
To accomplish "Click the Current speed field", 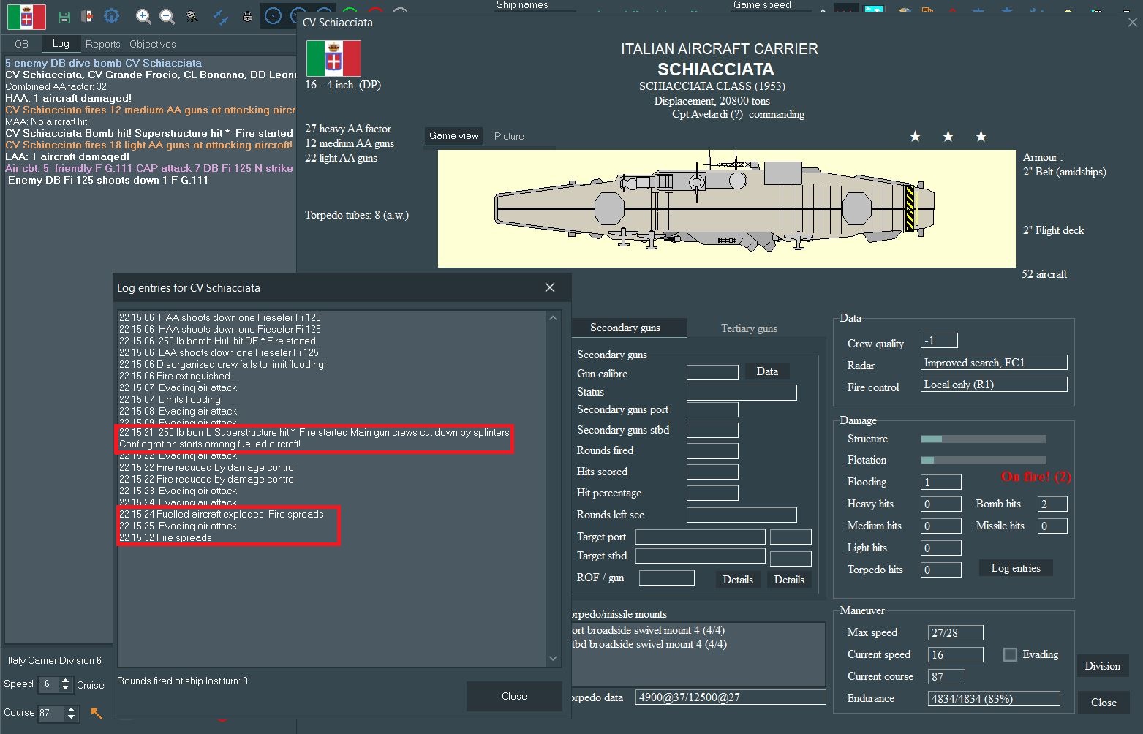I will tap(955, 654).
